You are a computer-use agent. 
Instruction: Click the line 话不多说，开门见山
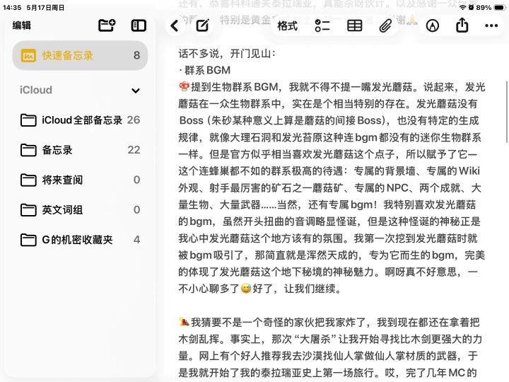tap(227, 54)
